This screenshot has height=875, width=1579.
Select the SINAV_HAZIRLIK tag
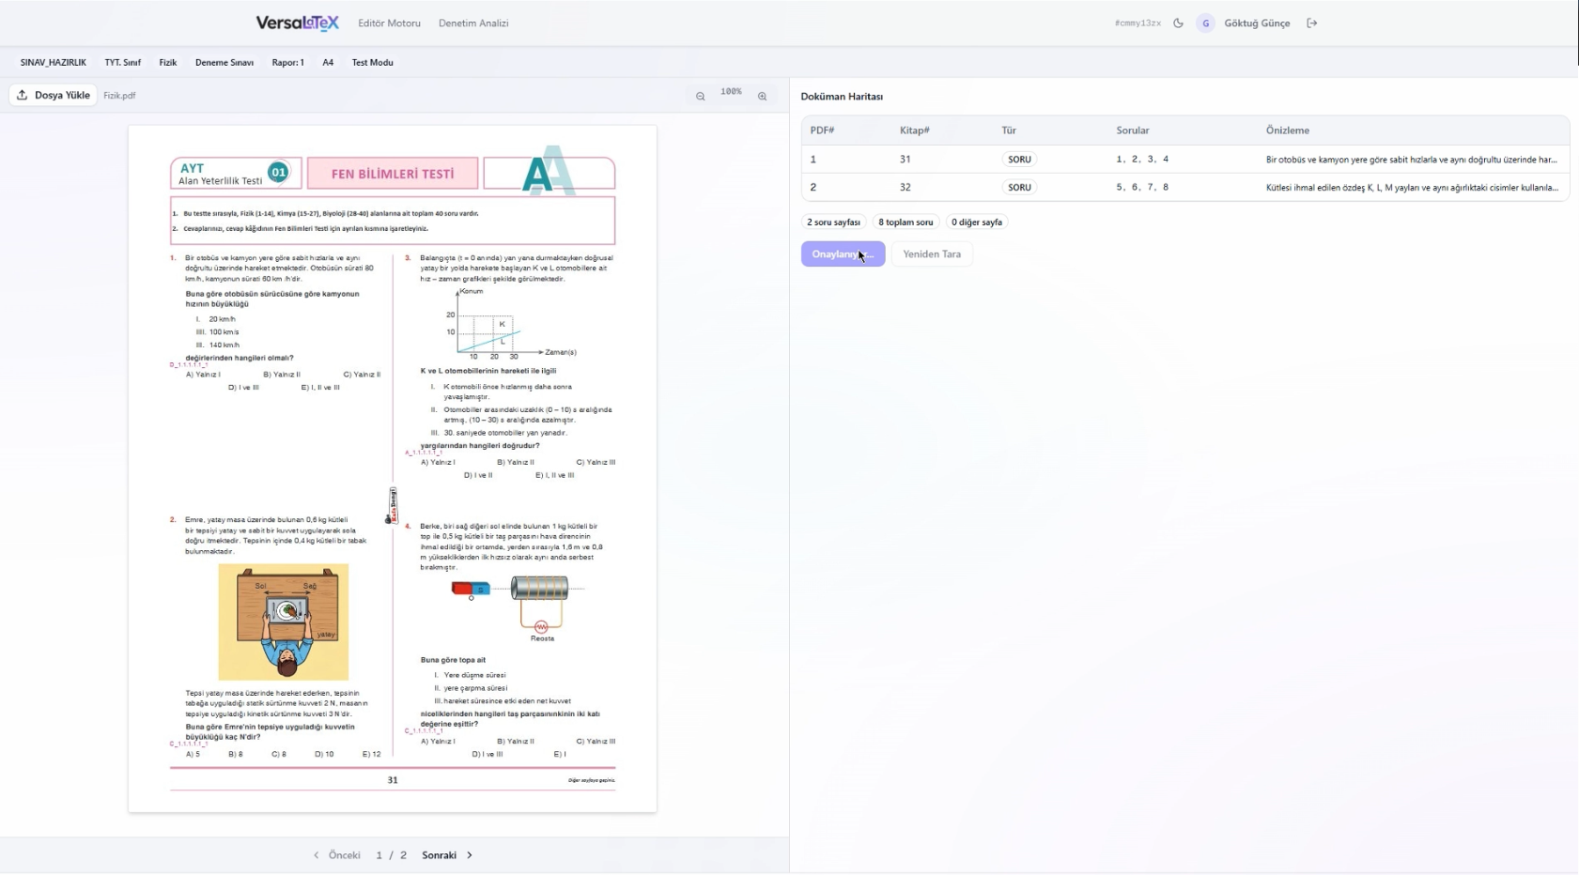tap(54, 63)
